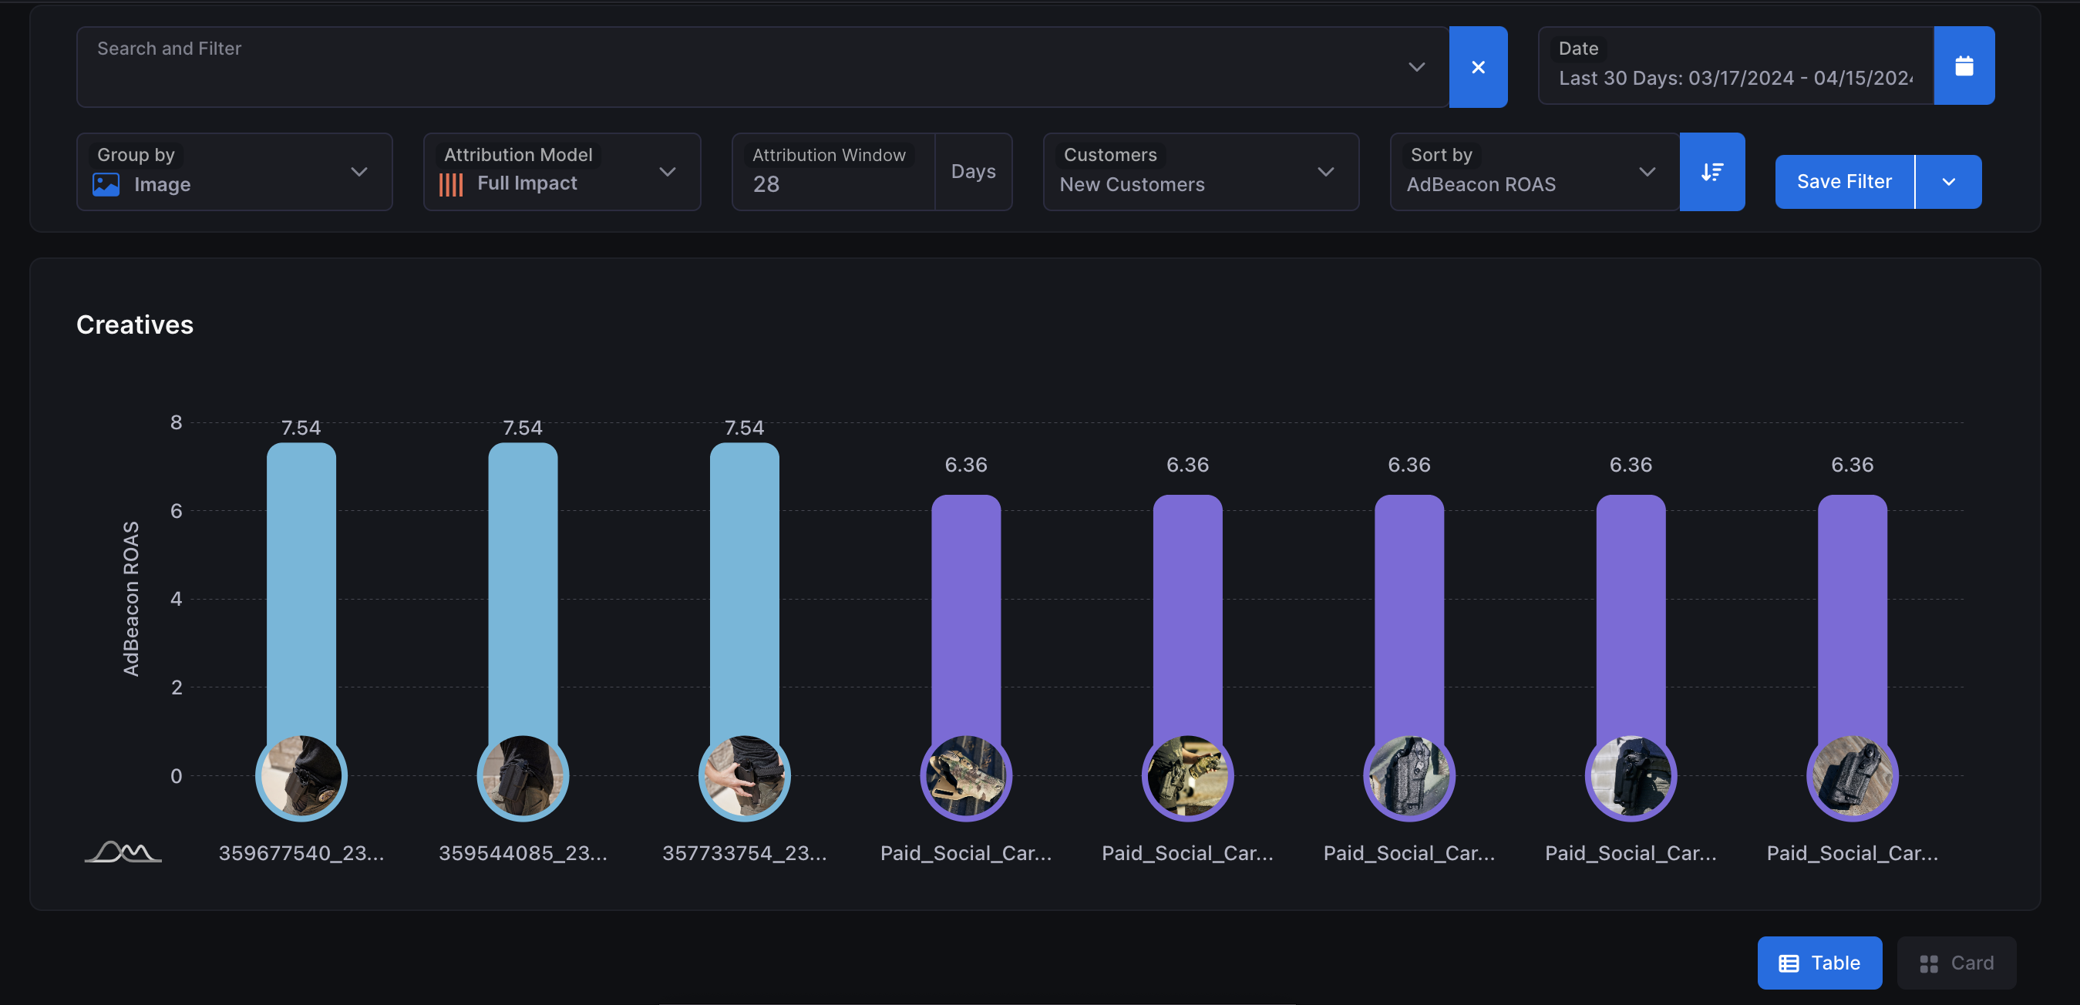Expand the Save Filter options arrow
This screenshot has height=1005, width=2080.
point(1947,182)
